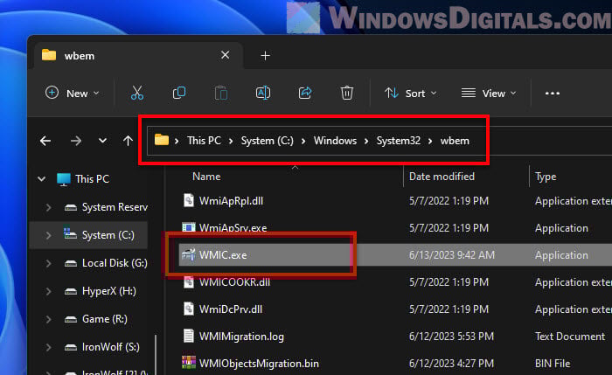Click wbem breadcrumb in address bar

coord(455,141)
